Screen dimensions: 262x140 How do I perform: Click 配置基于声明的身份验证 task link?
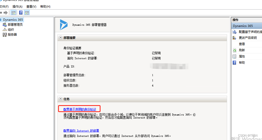(x=80, y=109)
